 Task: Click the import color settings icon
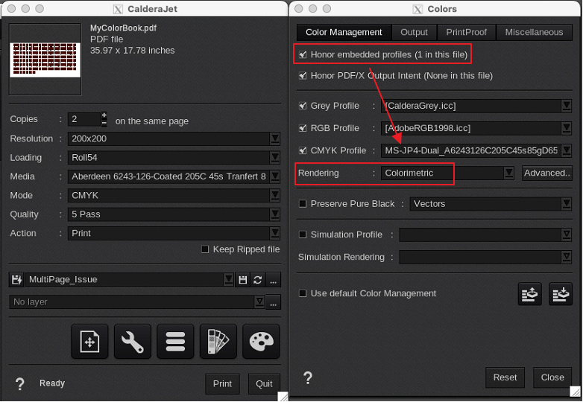(560, 294)
